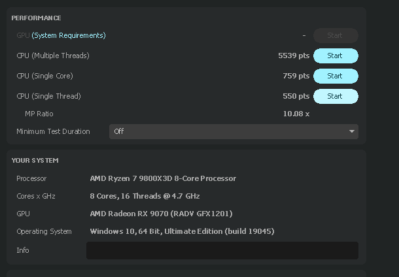Click the CPU (Single Core) label

click(x=44, y=76)
